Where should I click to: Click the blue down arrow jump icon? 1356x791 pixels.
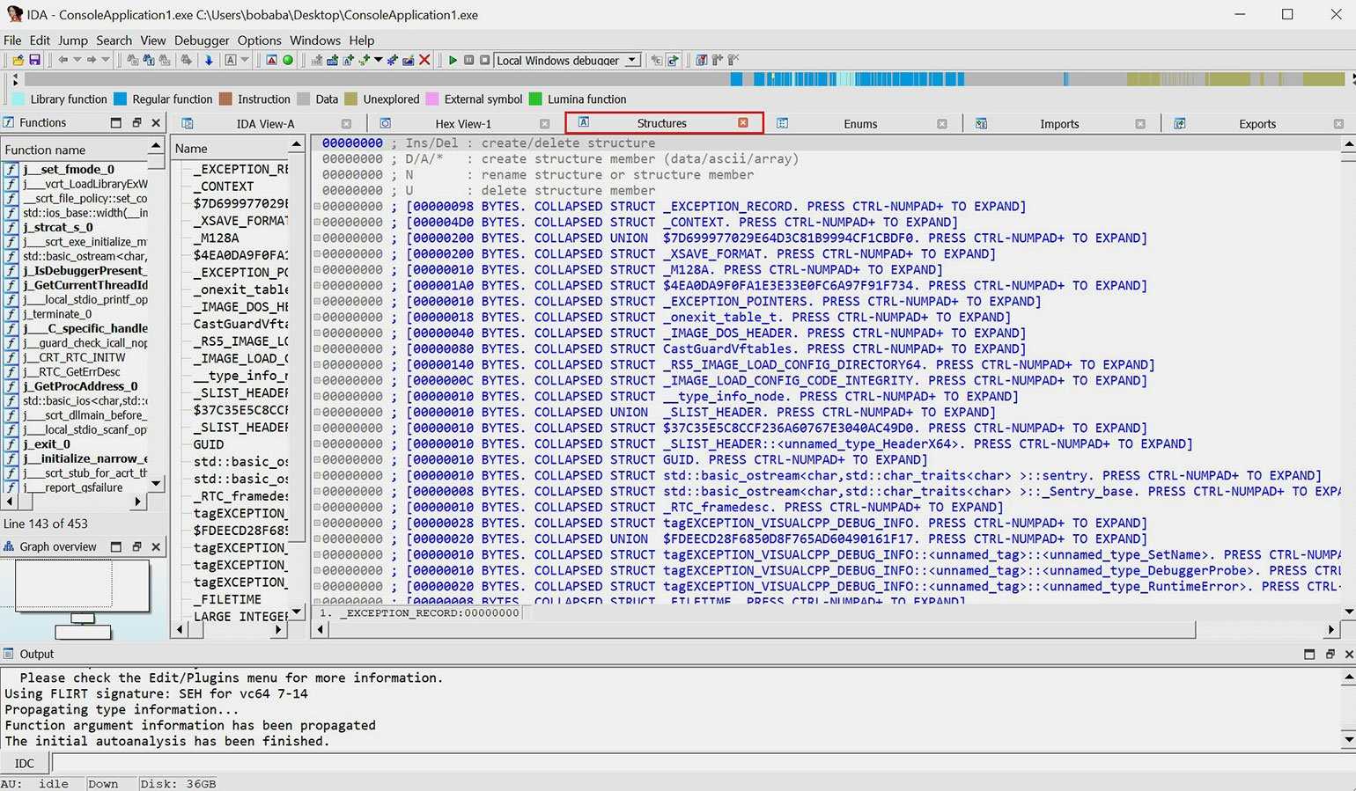coord(209,60)
